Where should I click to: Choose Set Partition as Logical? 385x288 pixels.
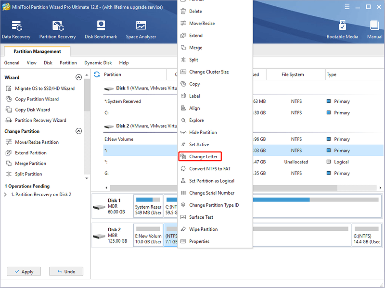click(x=215, y=181)
